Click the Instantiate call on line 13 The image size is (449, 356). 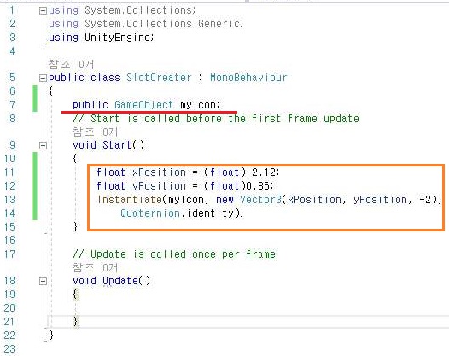[x=130, y=199]
